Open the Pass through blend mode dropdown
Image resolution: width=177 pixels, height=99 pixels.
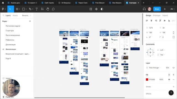tap(155, 68)
